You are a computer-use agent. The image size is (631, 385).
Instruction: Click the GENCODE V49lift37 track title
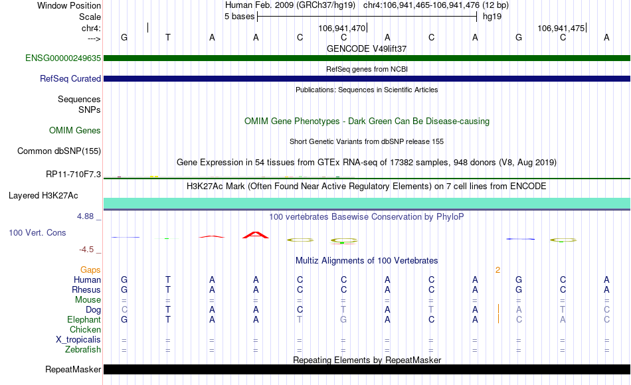[367, 48]
